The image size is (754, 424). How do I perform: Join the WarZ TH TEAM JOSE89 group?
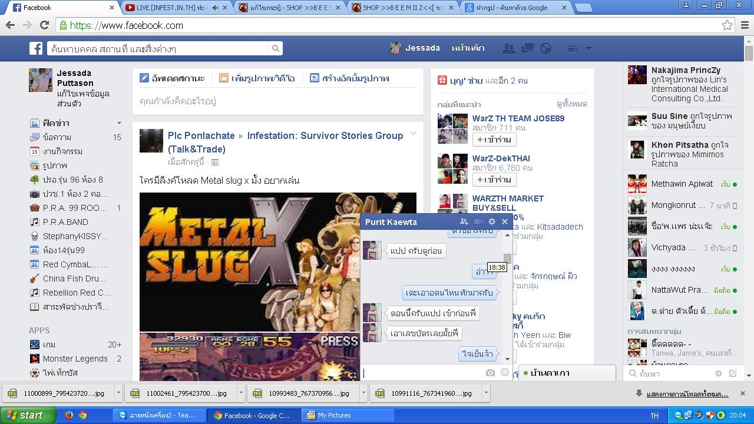[x=494, y=140]
